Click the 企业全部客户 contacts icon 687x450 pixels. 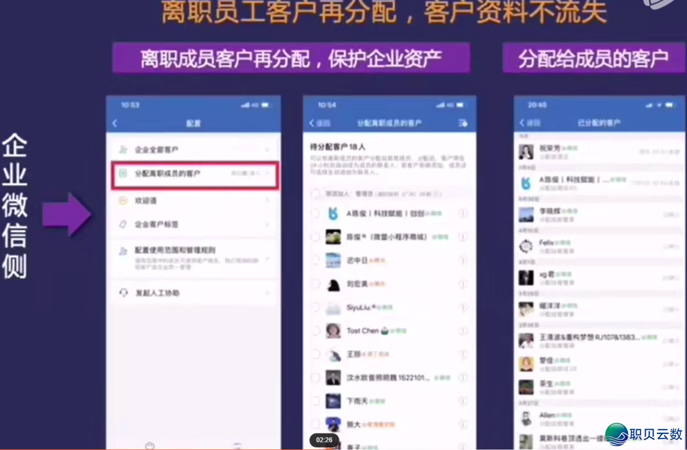click(x=123, y=148)
